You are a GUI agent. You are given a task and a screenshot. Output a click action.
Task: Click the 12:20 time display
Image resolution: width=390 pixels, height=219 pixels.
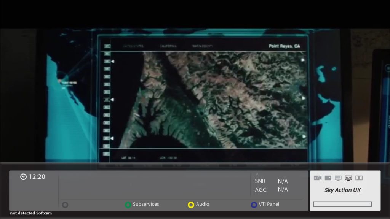(37, 177)
